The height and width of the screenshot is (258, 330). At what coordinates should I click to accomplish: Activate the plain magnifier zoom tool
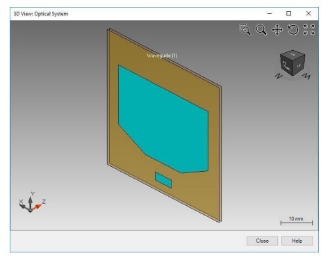pos(261,30)
